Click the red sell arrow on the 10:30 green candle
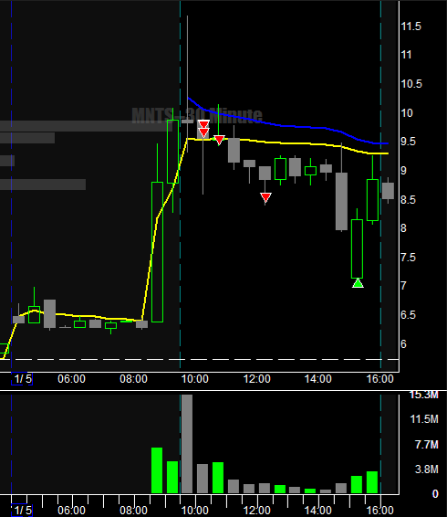Screen dimensions: 447x517 tap(219, 140)
